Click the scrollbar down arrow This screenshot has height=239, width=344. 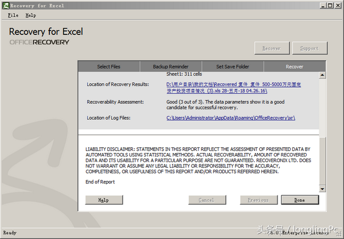(x=322, y=189)
